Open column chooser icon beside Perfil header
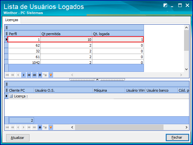The width and height of the screenshot is (193, 145). tap(6, 34)
